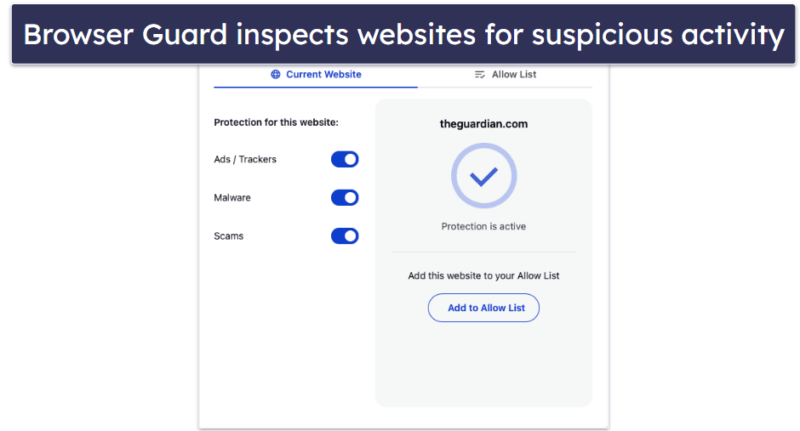Click the "Ads / Trackers" label
Image resolution: width=800 pixels, height=431 pixels.
click(245, 160)
